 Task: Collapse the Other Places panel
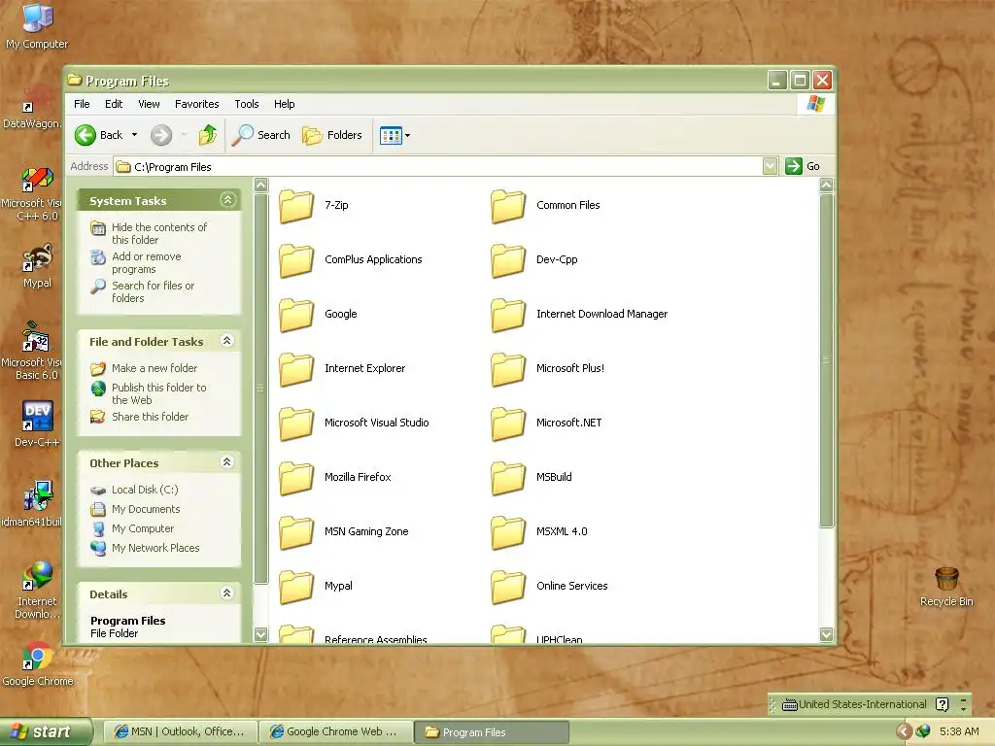[x=227, y=462]
